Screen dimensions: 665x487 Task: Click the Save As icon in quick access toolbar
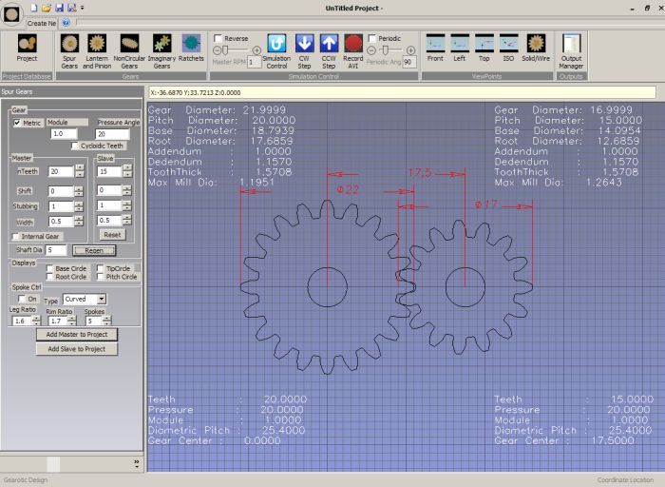tap(71, 8)
